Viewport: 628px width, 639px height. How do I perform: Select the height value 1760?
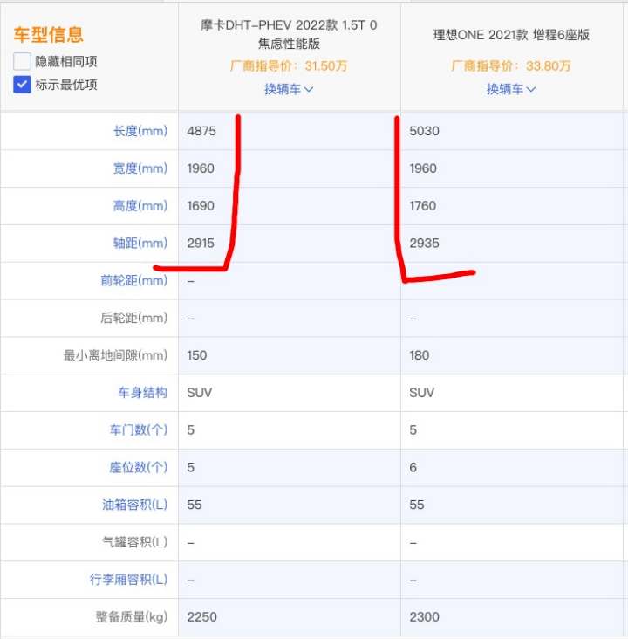(423, 206)
